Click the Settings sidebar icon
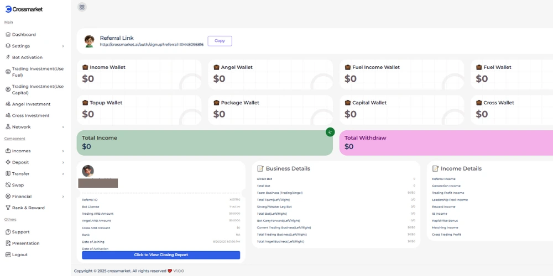Viewport: 553px width, 276px height. pos(8,46)
